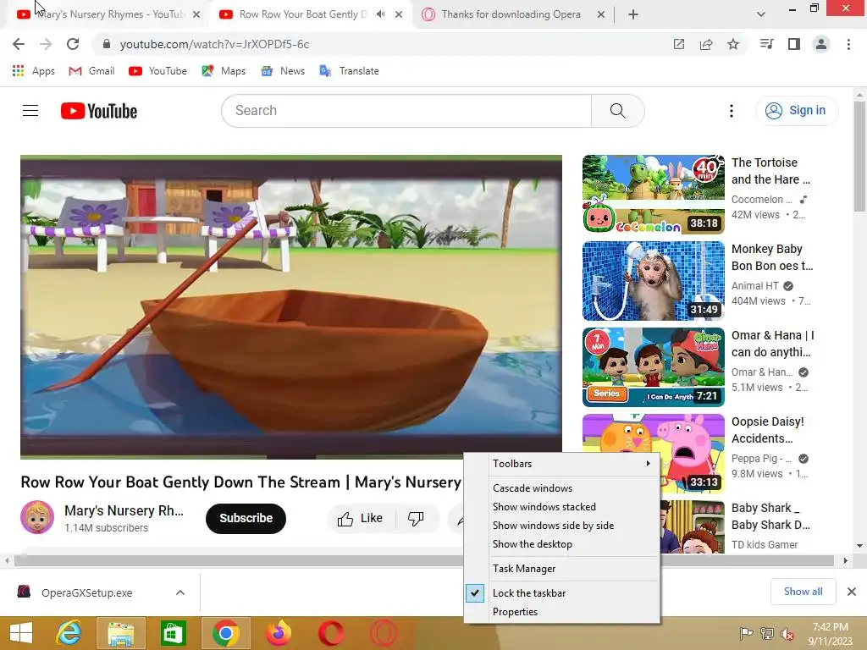
Task: Open Mary's Nursery Rhymes channel avatar
Action: [37, 517]
